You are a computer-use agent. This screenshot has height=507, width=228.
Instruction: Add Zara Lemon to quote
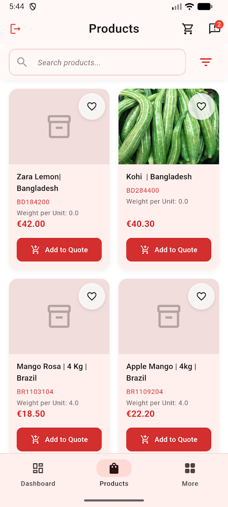pos(59,250)
